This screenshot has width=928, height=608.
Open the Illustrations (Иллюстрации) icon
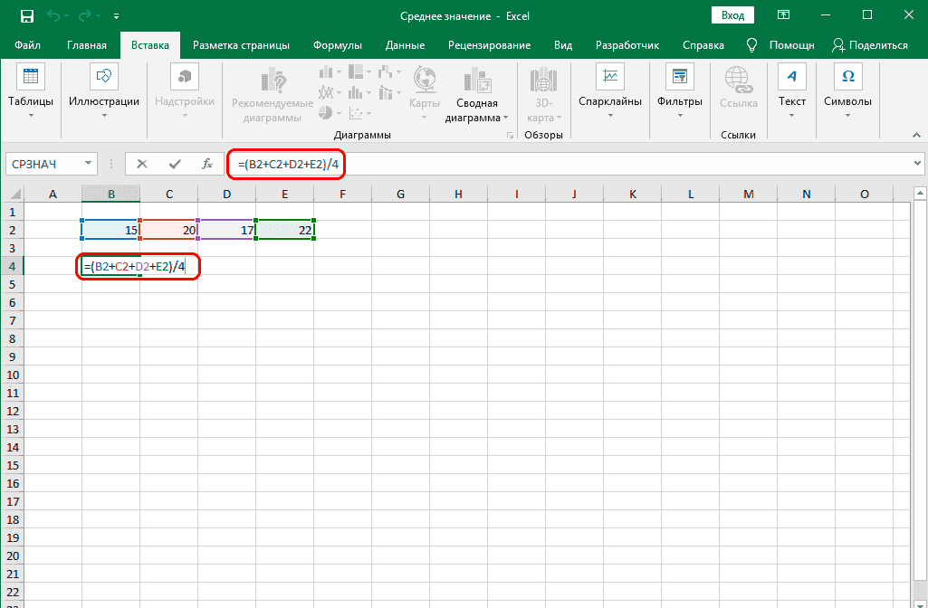(x=104, y=78)
